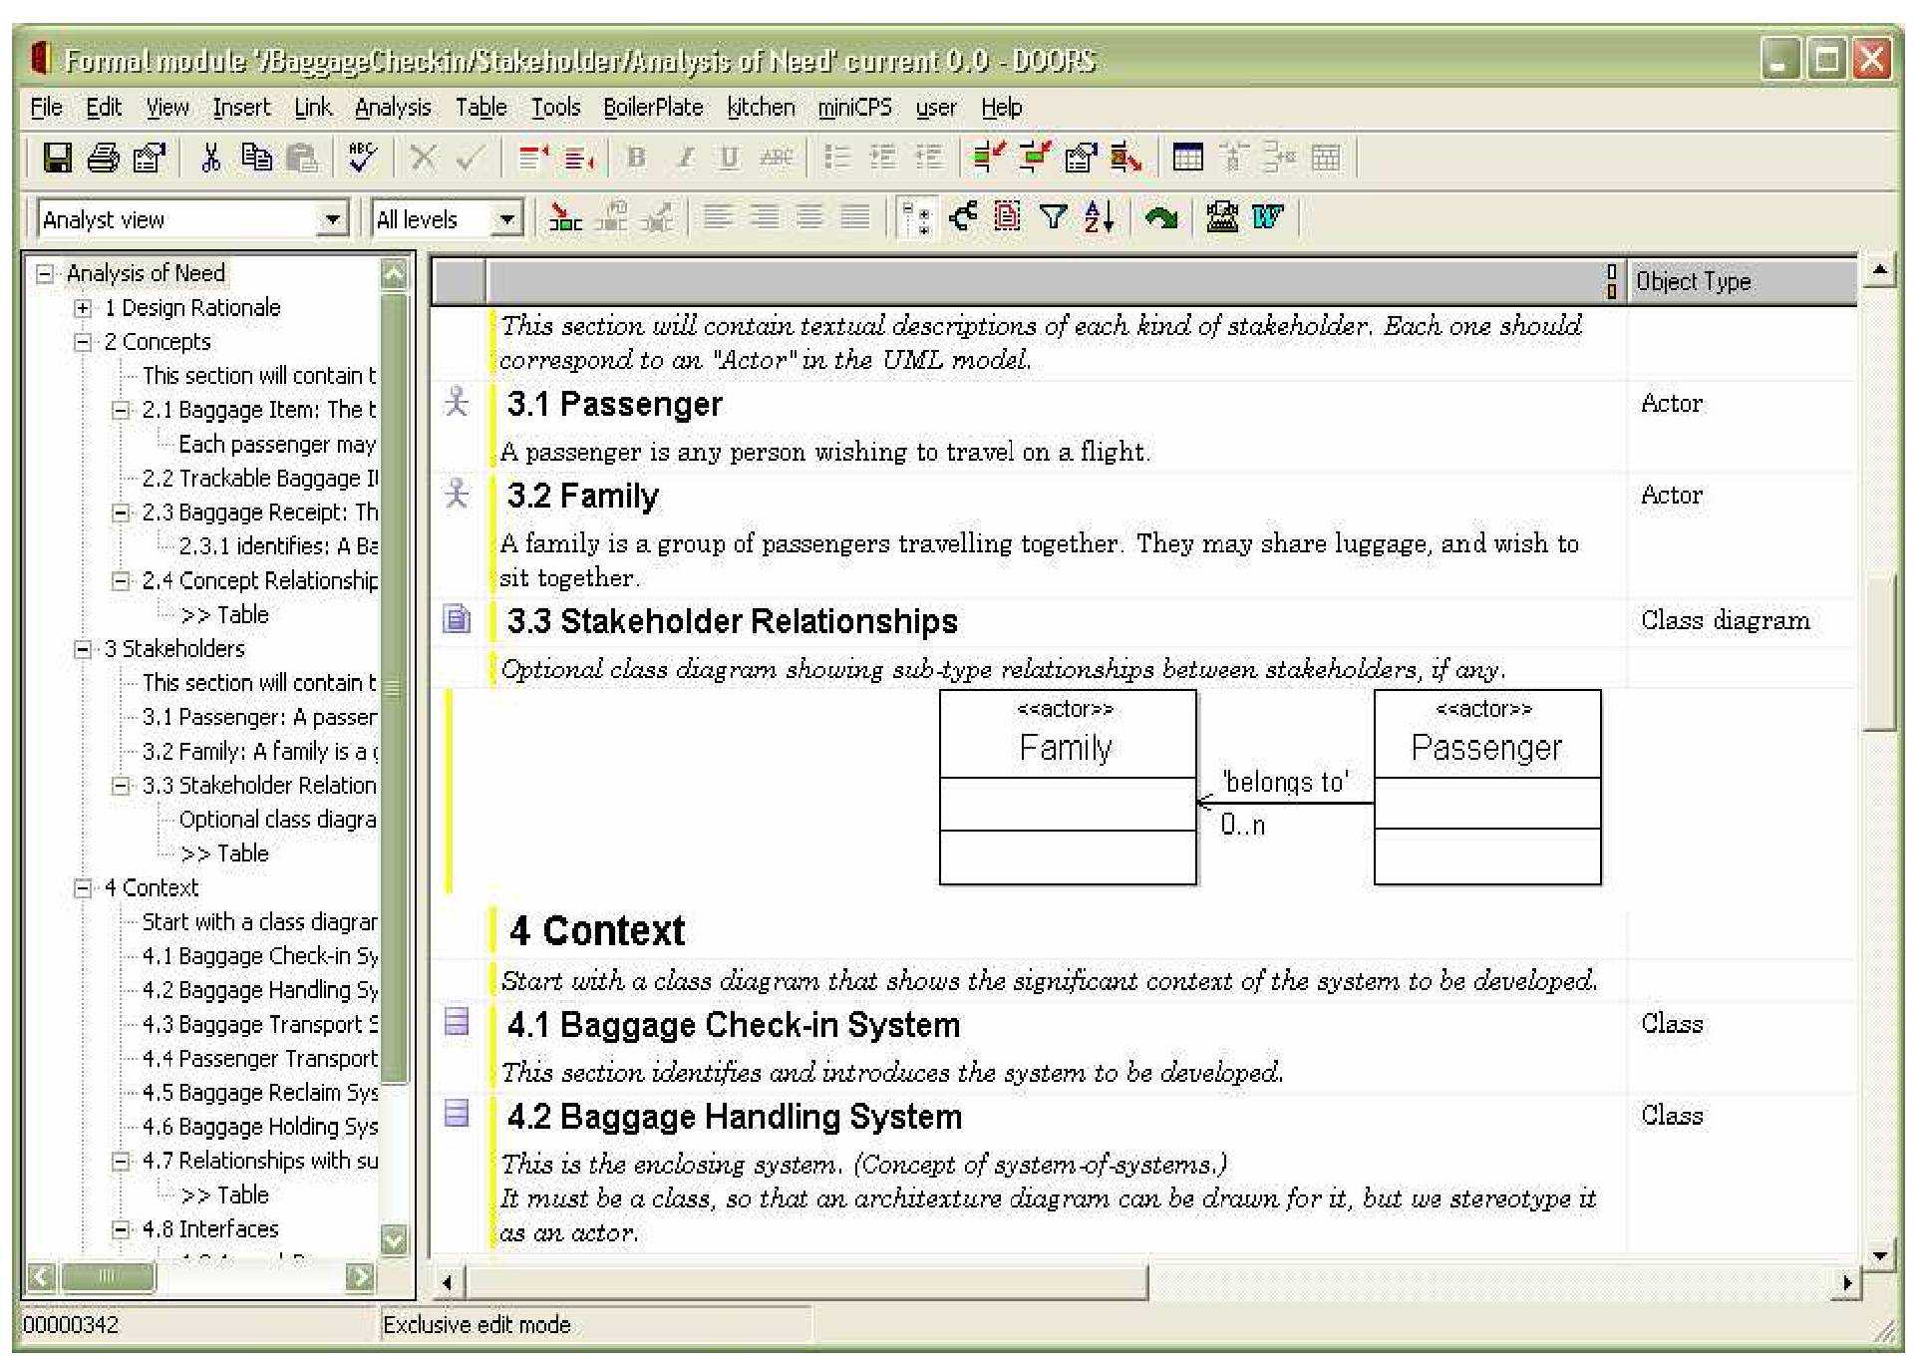Collapse the 4.8 Interfaces node

[121, 1229]
